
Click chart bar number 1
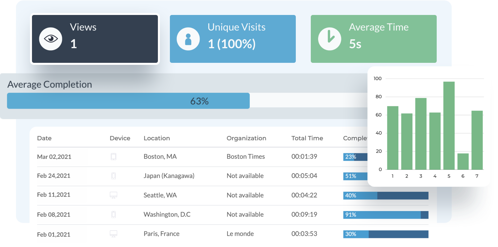tap(393, 138)
